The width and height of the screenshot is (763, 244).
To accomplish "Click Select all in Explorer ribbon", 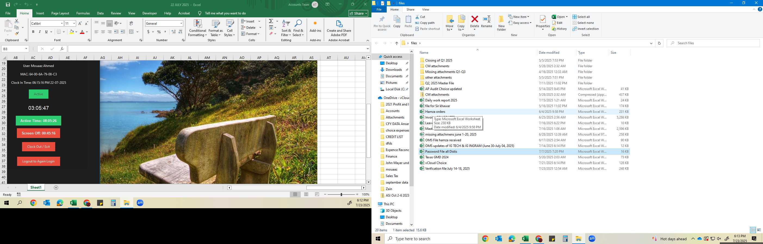I will (x=581, y=17).
